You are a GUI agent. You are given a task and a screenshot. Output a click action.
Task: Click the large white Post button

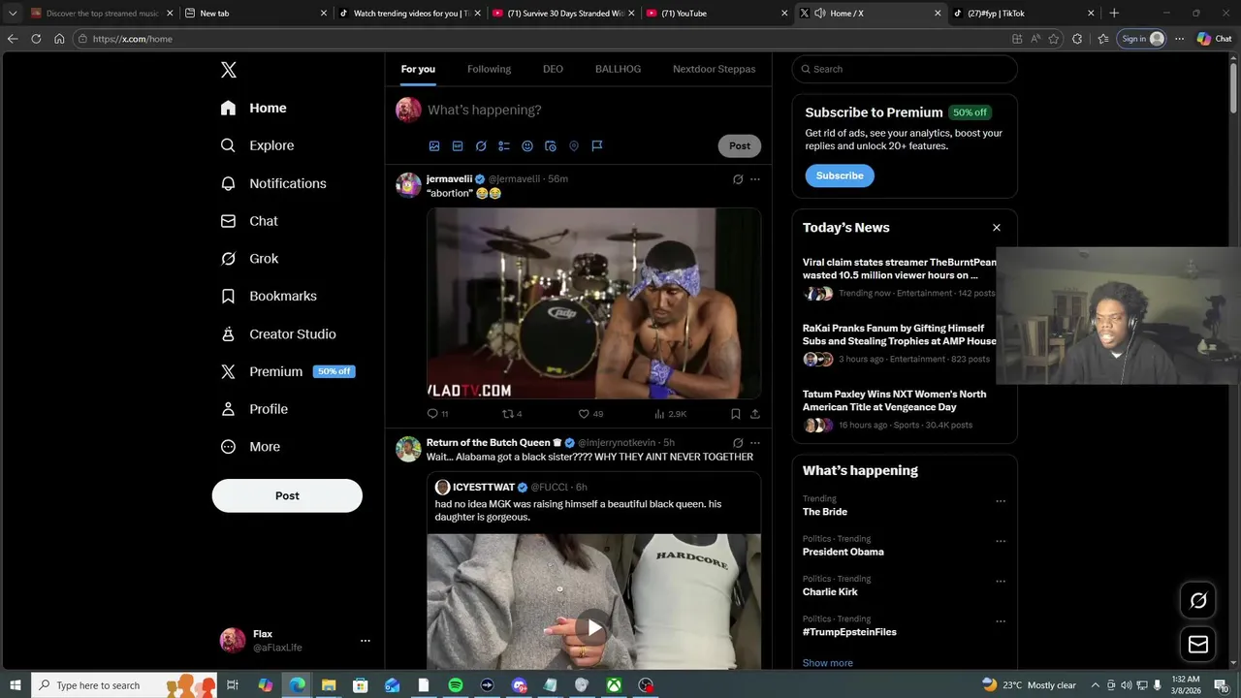tap(287, 495)
